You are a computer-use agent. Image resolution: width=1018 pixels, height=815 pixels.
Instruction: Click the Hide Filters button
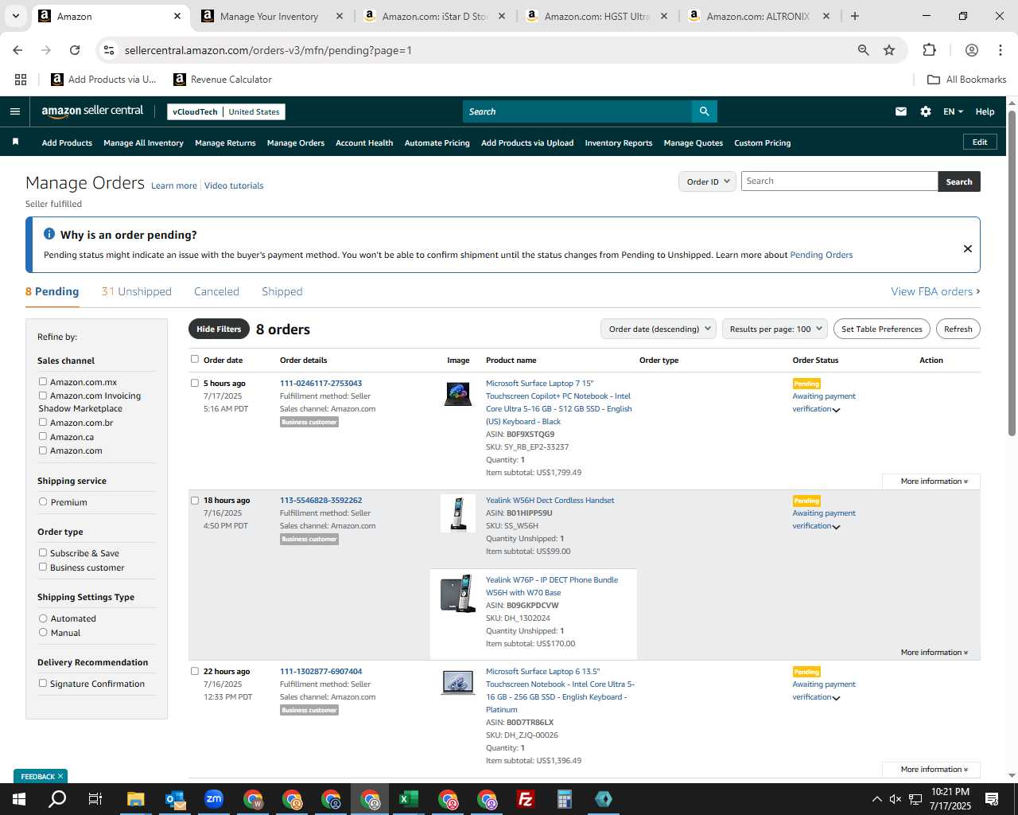[x=219, y=329]
